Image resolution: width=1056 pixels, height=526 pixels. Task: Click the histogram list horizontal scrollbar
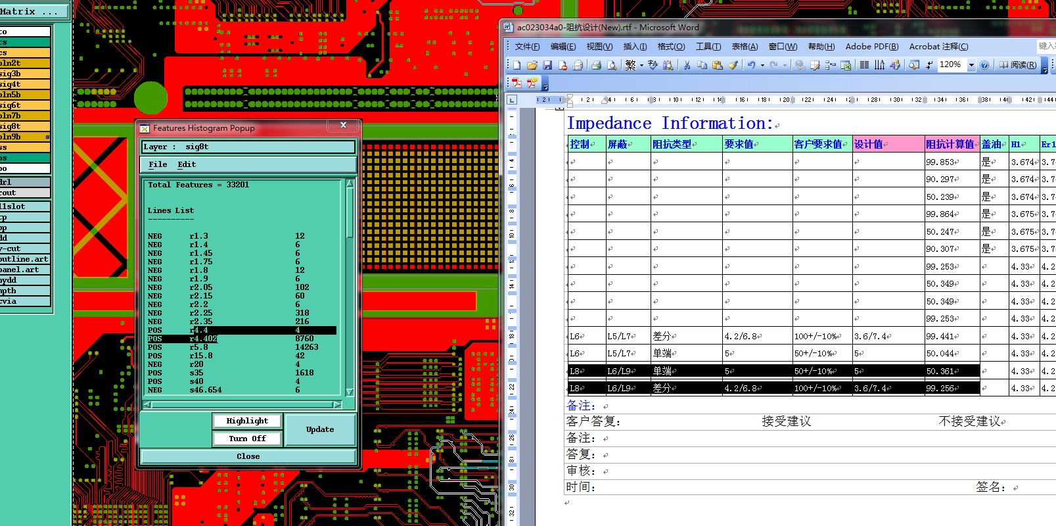[x=242, y=404]
